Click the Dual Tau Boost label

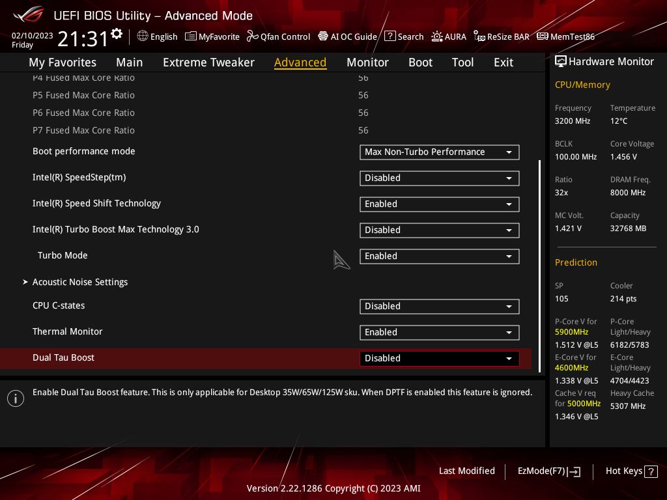(x=63, y=357)
